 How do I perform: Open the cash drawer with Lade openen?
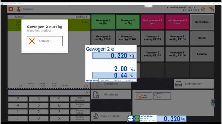(x=194, y=84)
